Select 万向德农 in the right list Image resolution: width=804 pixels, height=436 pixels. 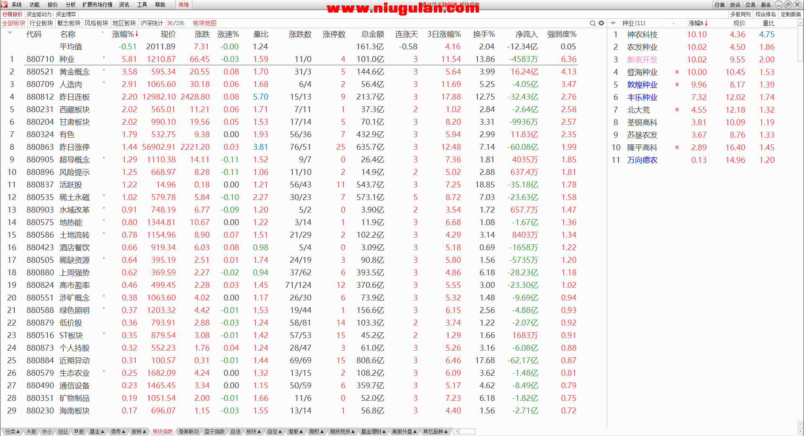pos(642,160)
